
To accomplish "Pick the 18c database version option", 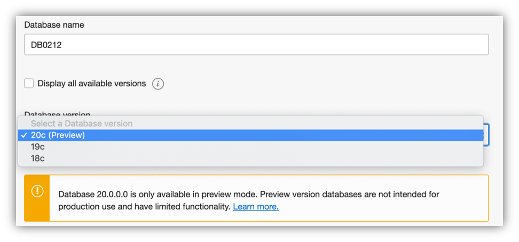I will click(x=38, y=158).
